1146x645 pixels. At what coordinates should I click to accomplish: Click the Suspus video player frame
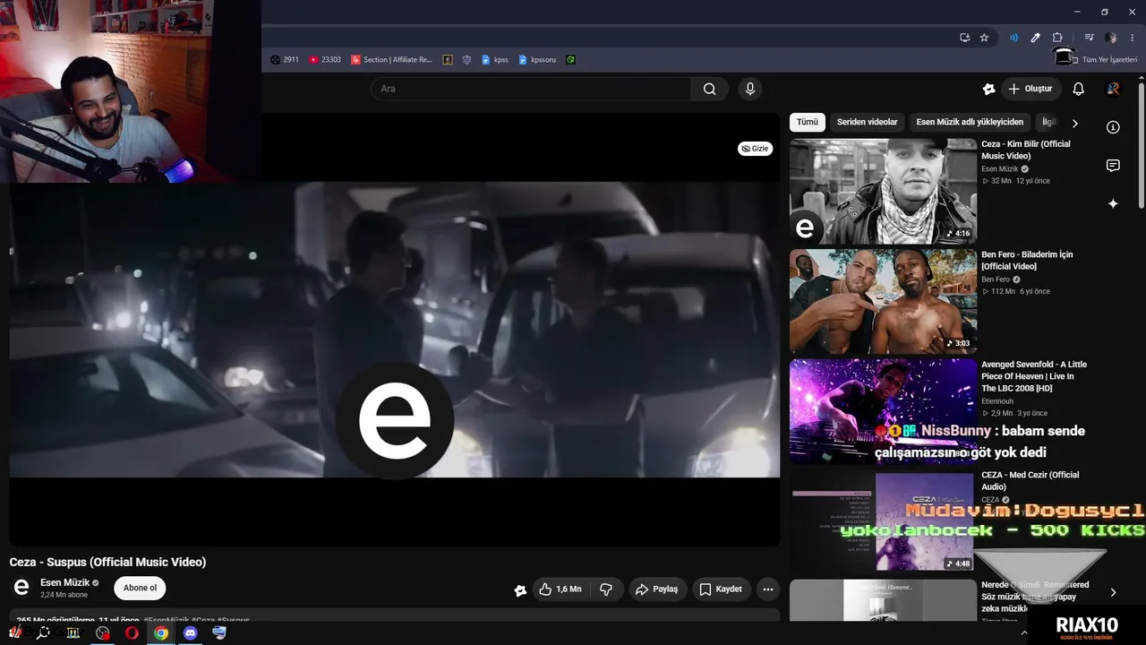tap(395, 330)
